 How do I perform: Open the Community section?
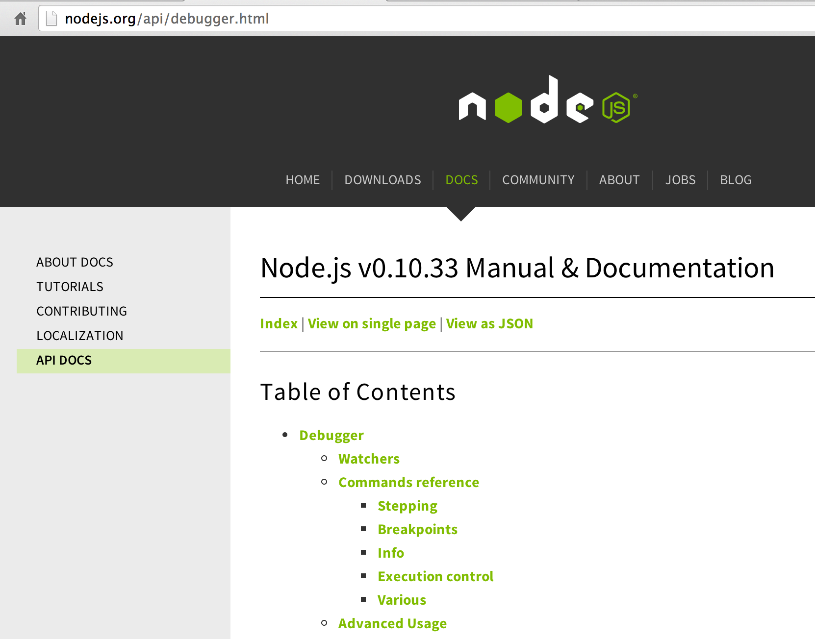coord(538,180)
